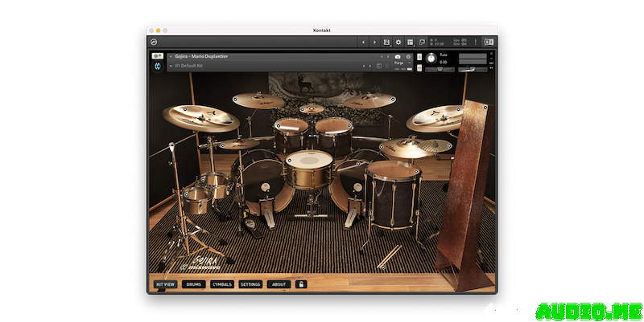Toggle the lock icon beside About
Image resolution: width=644 pixels, height=322 pixels.
[302, 283]
